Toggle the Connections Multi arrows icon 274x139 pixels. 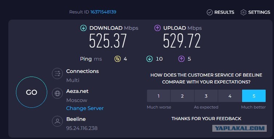pos(57,73)
